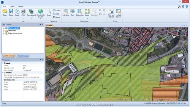190x107 pixels.
Task: Activate the Pan tool
Action: 72,12
